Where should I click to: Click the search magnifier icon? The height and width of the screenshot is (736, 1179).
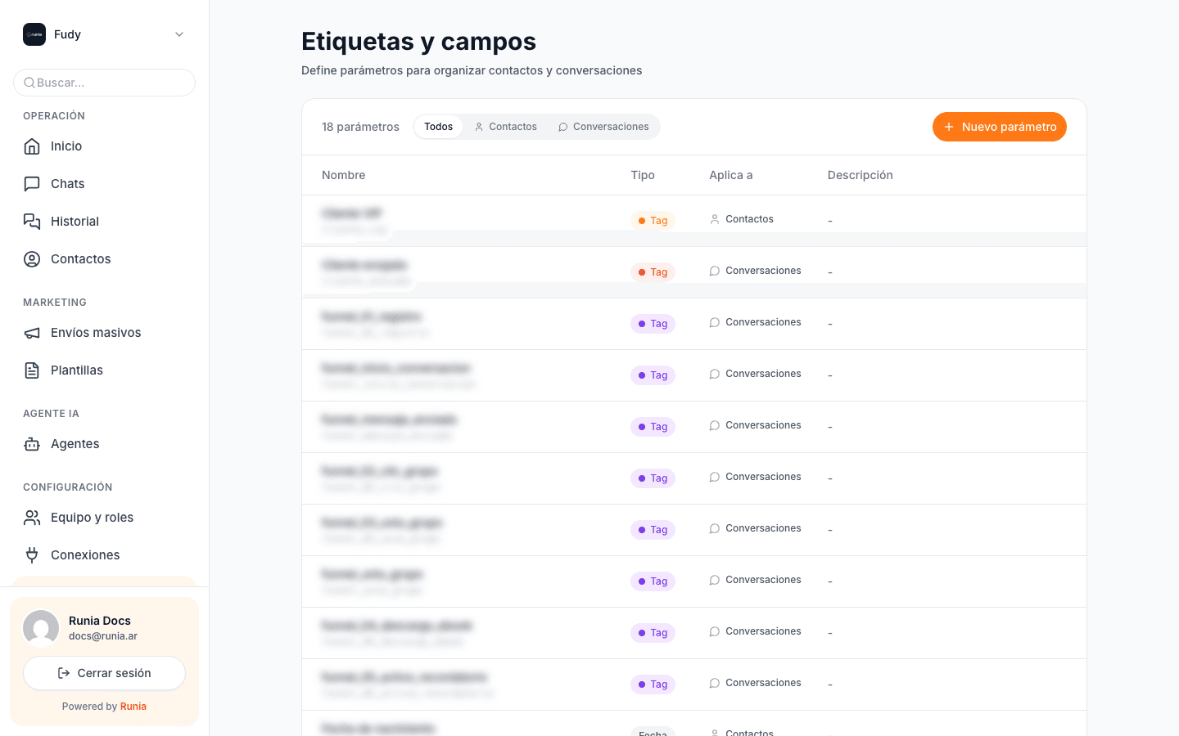pyautogui.click(x=29, y=83)
